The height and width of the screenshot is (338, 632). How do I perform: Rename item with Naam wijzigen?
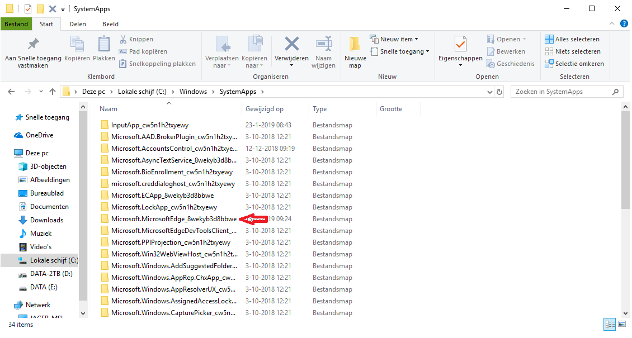click(x=323, y=53)
